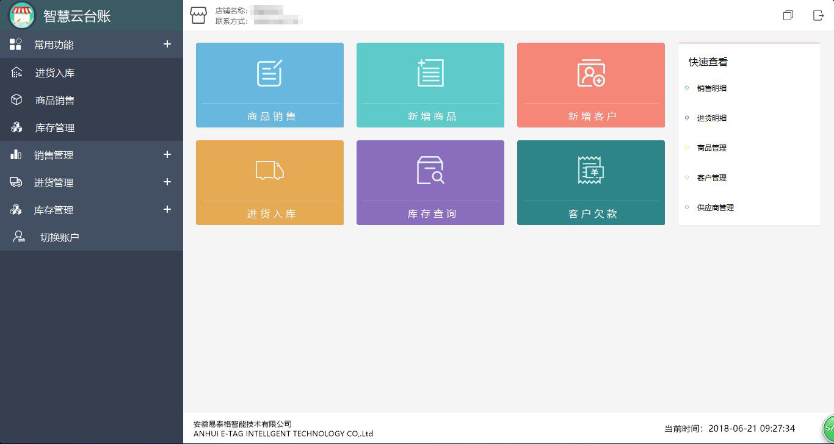Image resolution: width=834 pixels, height=444 pixels.
Task: Click the 智慧云台账 shop logo
Action: tap(22, 15)
